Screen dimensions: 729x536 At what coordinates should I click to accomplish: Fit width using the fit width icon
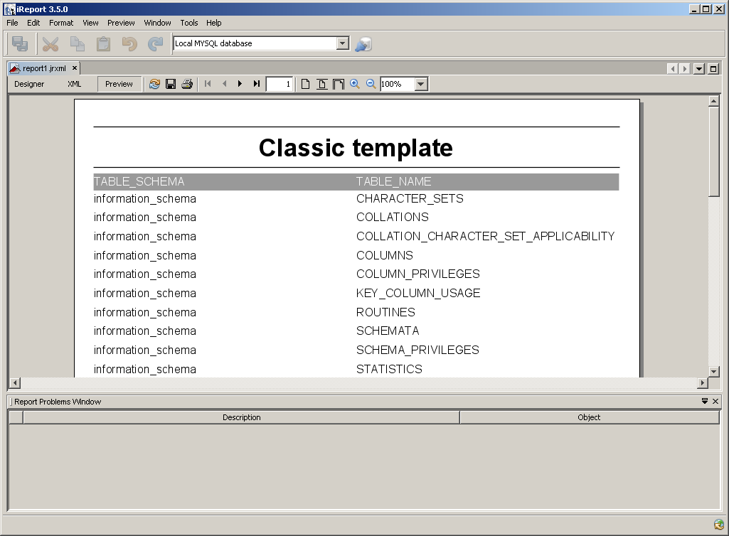pyautogui.click(x=339, y=84)
